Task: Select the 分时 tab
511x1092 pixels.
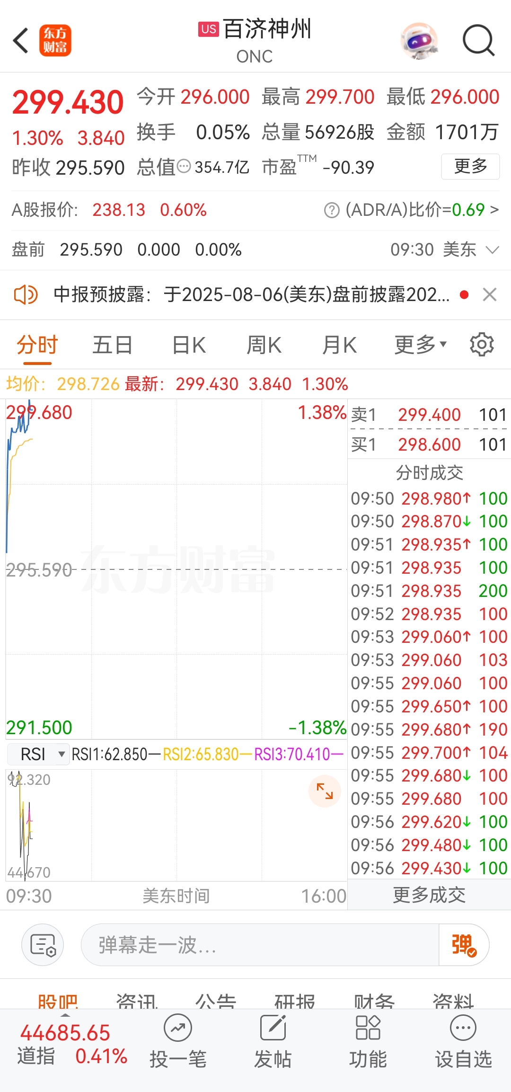Action: click(37, 345)
